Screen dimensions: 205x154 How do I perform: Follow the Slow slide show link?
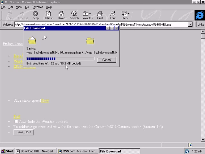(45, 100)
